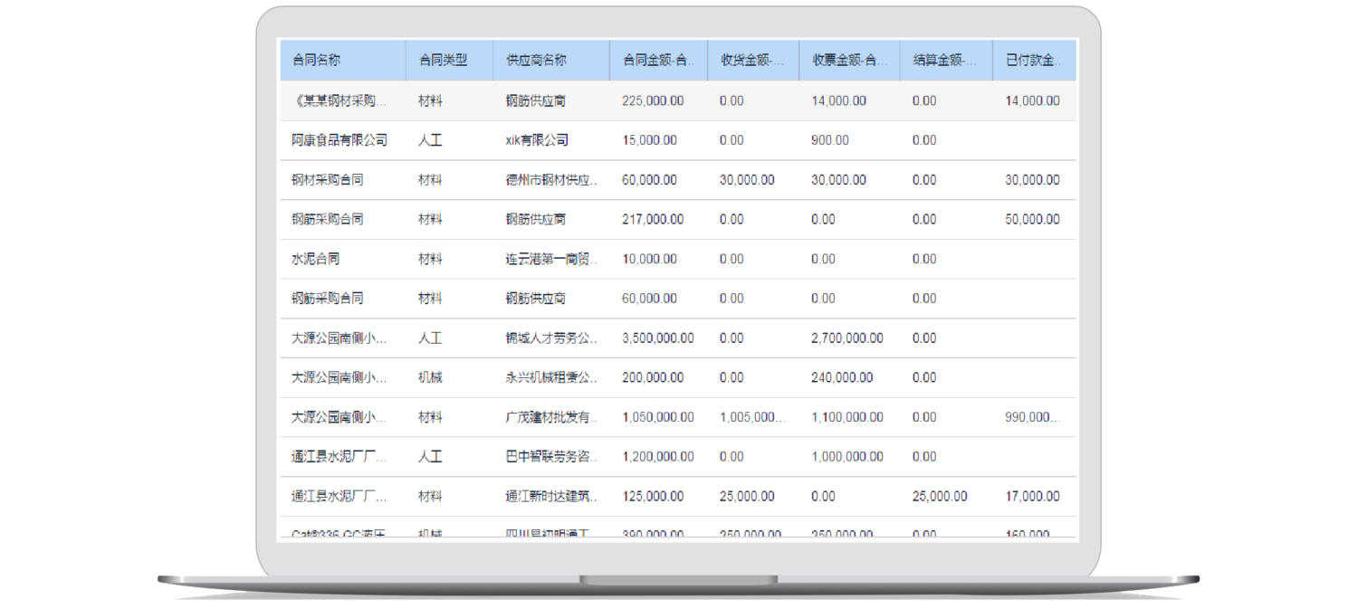
Task: Select the 通江新时达建筑 supplier cell
Action: 551,496
